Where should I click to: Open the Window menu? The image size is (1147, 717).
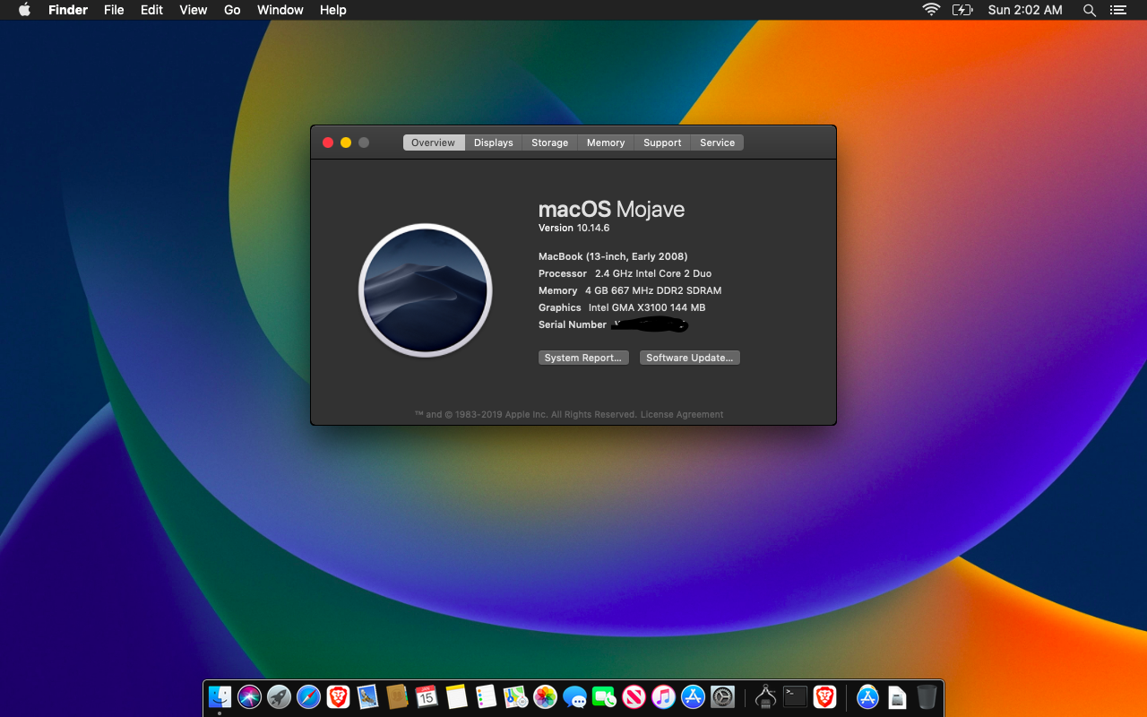(280, 10)
